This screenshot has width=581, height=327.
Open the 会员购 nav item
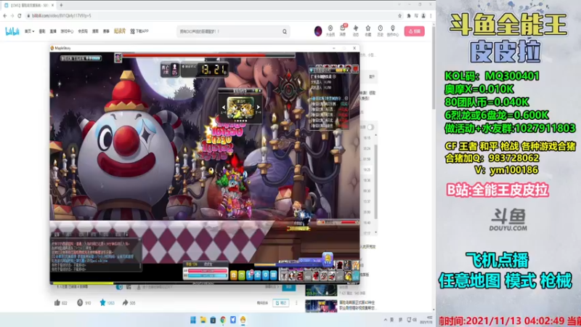point(83,31)
